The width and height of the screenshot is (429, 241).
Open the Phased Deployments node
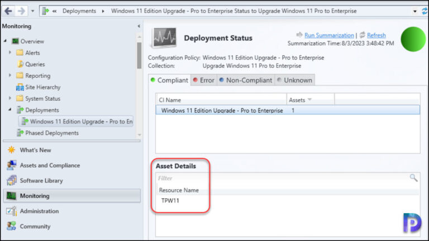pyautogui.click(x=52, y=133)
